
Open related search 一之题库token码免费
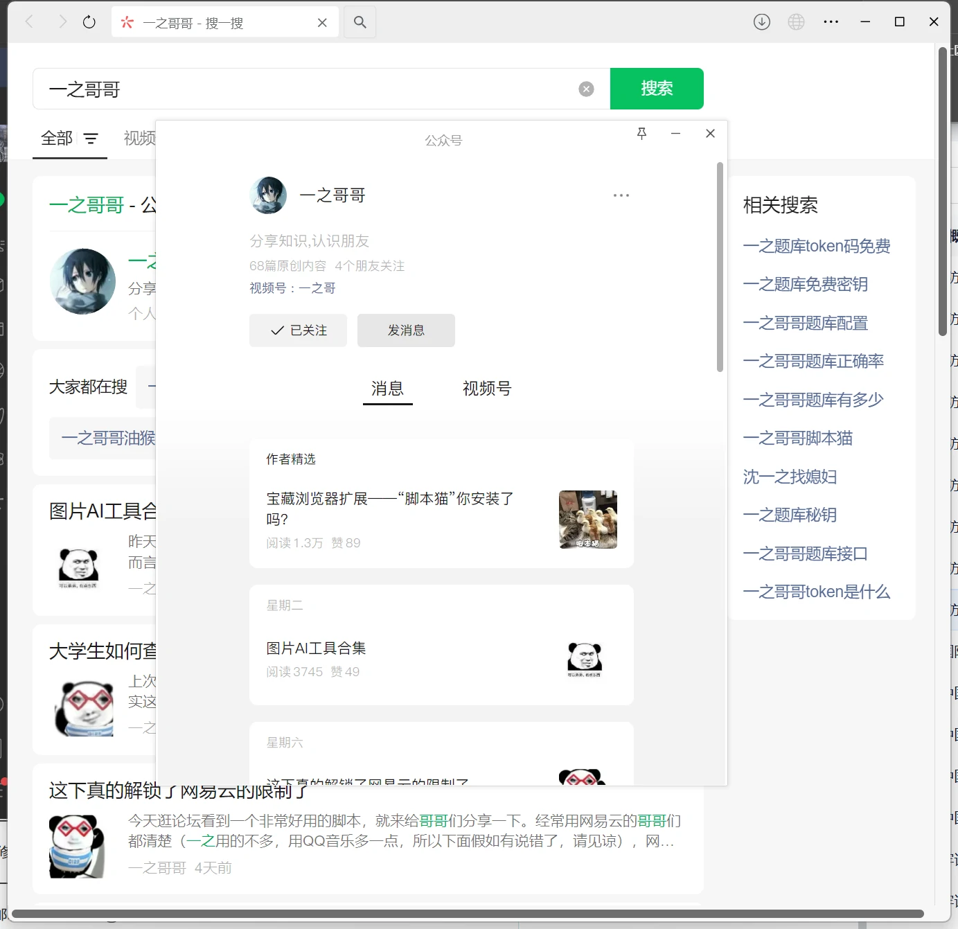(x=817, y=246)
